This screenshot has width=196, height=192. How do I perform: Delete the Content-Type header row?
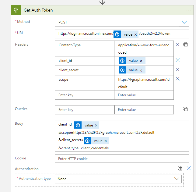coord(177,44)
